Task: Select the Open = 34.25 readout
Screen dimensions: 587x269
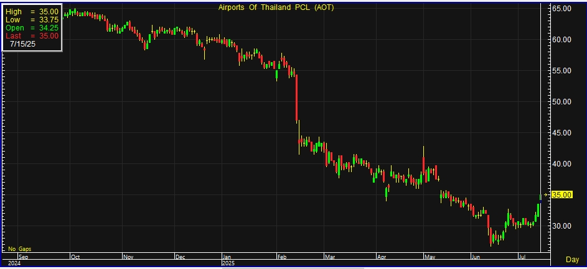Action: pyautogui.click(x=32, y=28)
